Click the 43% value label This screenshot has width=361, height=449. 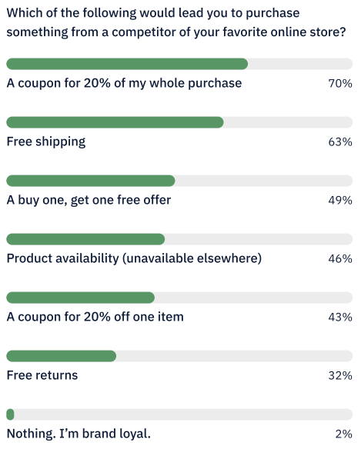[340, 318]
